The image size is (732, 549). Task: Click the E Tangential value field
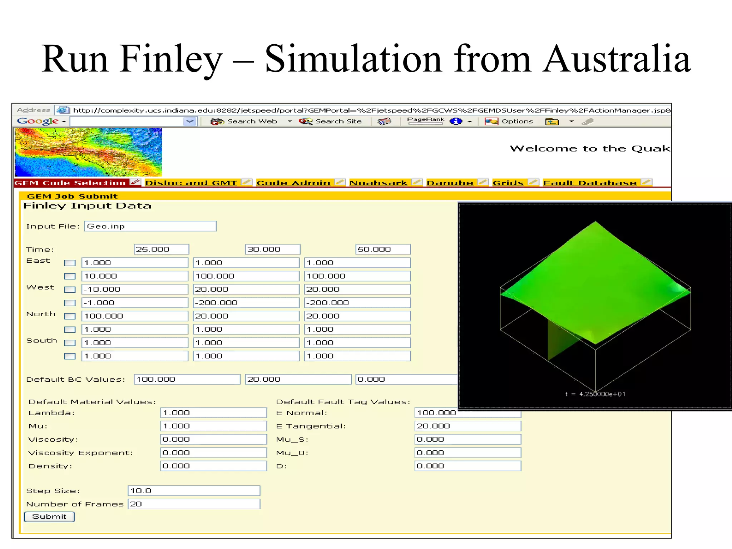click(x=468, y=426)
